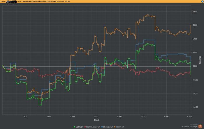Click the red Non Showdown color square

point(85,127)
